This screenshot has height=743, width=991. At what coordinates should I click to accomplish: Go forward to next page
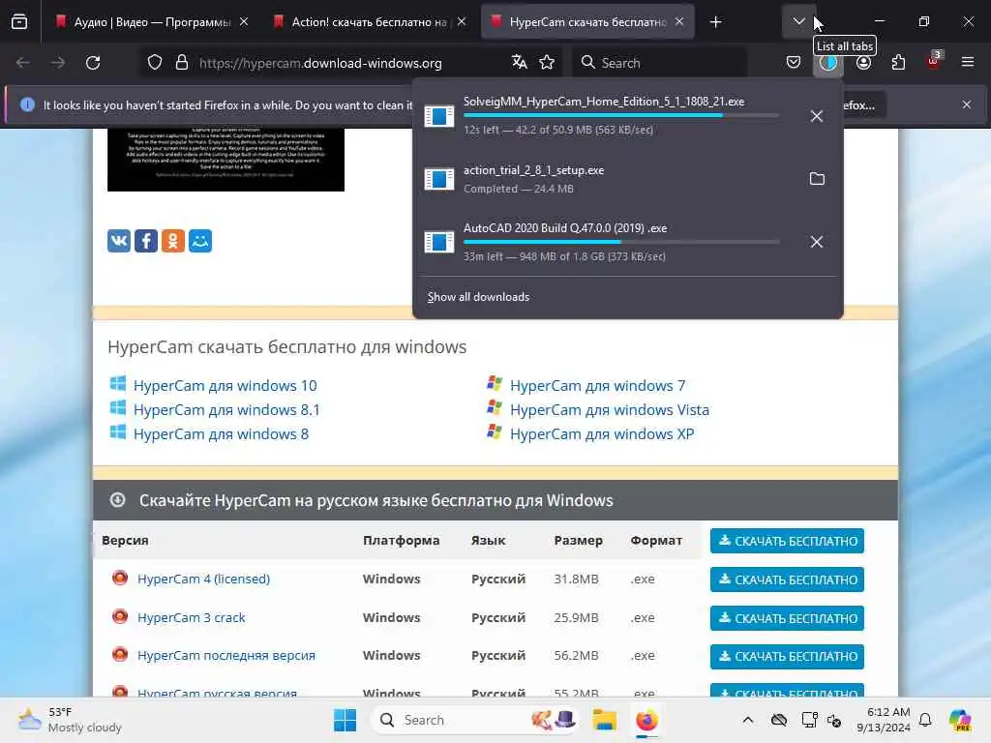57,63
